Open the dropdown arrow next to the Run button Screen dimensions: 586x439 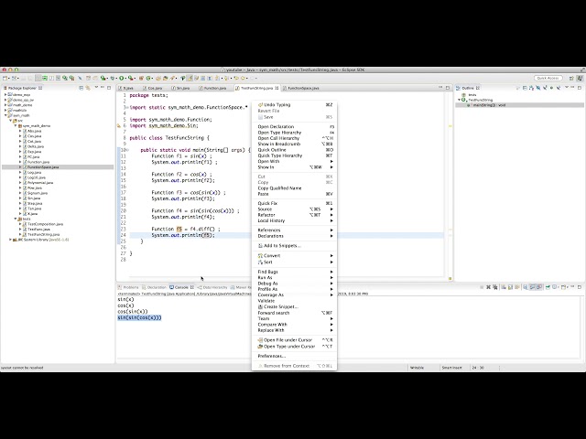125,79
